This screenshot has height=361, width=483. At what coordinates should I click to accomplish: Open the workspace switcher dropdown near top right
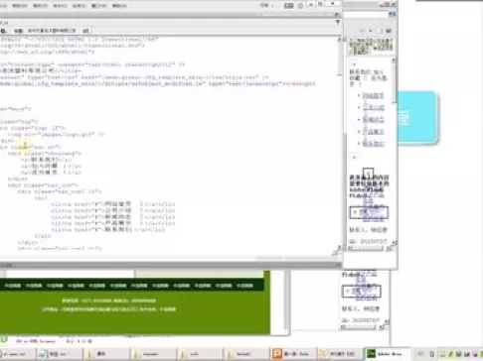[x=267, y=5]
